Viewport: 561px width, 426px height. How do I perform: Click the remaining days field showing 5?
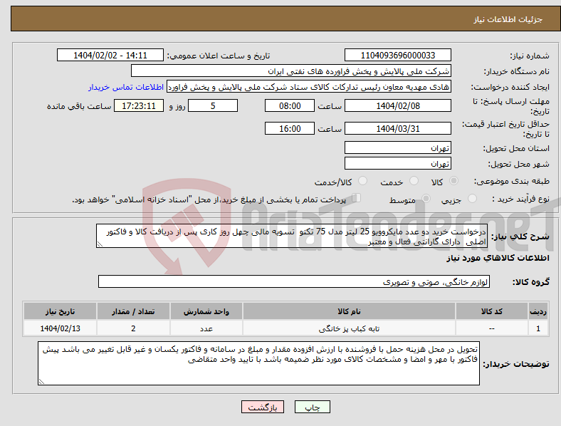pos(213,105)
